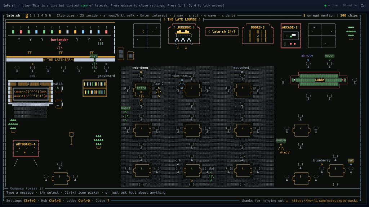This screenshot has width=369, height=207.
Task: Open the ko-fi.com mateuszpiorowski link
Action: (325, 201)
